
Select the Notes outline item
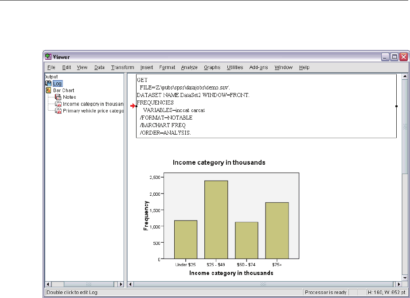(69, 97)
